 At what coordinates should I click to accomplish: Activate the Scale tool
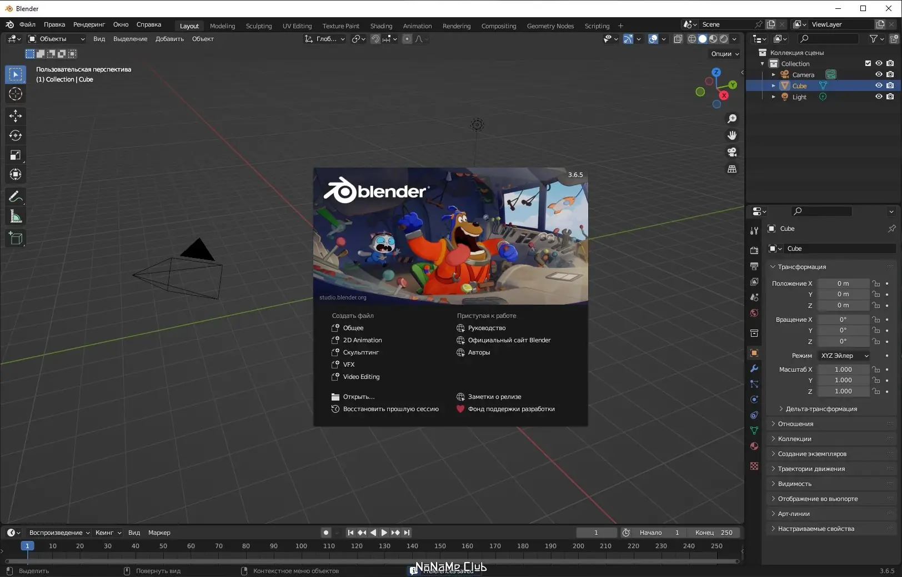pyautogui.click(x=16, y=155)
